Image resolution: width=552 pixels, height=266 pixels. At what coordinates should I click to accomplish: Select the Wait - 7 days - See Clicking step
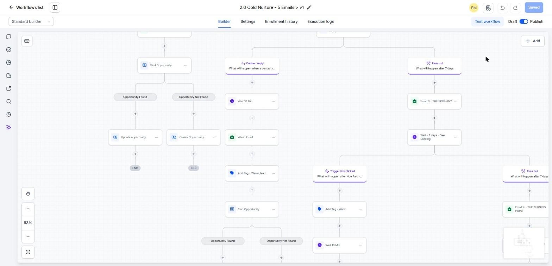click(434, 137)
